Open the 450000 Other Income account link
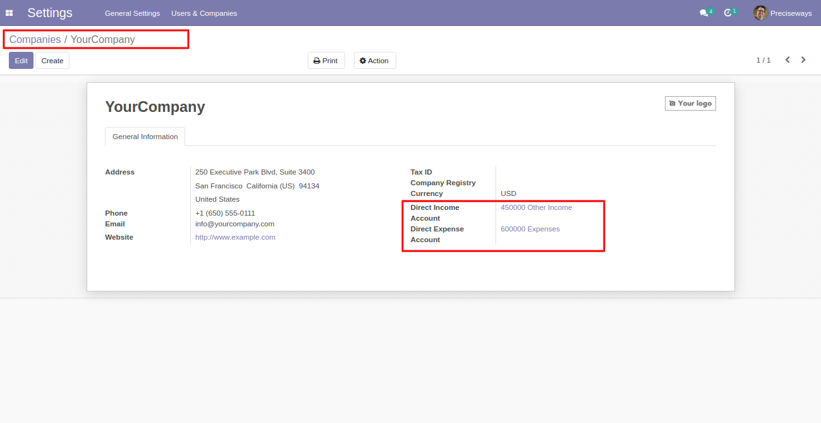The image size is (821, 423). (536, 207)
